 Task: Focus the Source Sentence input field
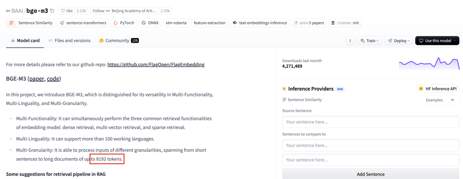click(x=370, y=122)
